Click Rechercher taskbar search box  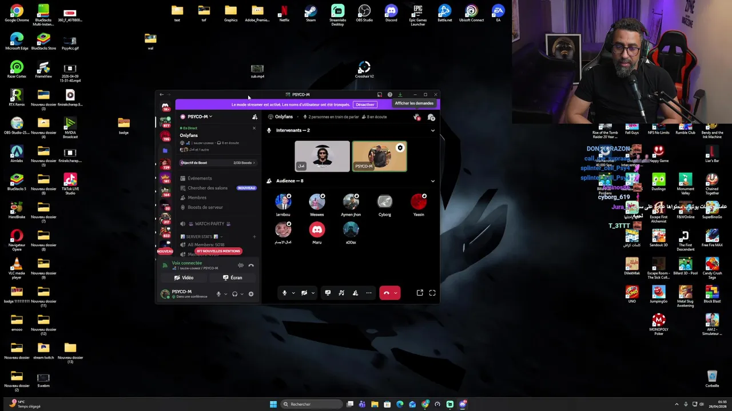311,404
